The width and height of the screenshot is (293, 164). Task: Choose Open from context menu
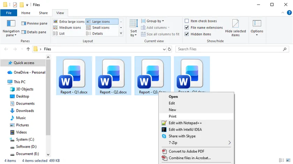[x=196, y=97]
